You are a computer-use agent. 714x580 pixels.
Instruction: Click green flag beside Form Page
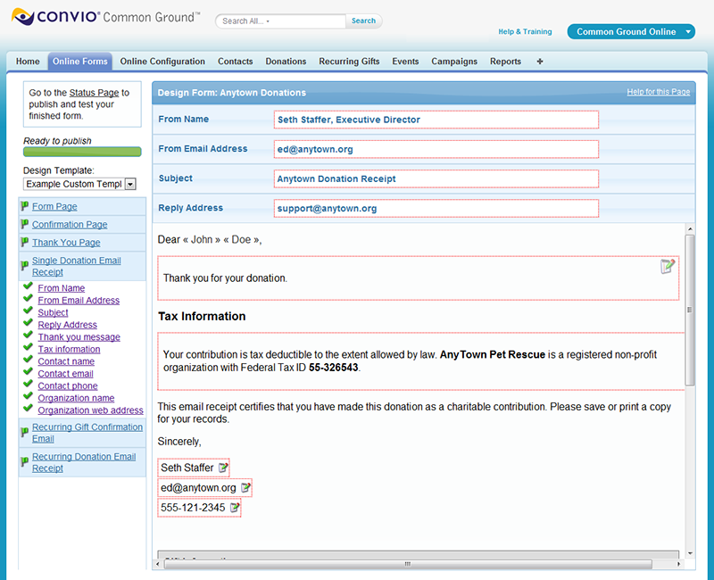pos(25,206)
